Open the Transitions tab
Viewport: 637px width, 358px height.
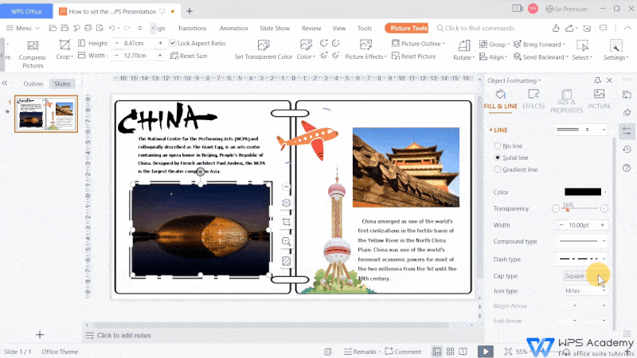192,28
